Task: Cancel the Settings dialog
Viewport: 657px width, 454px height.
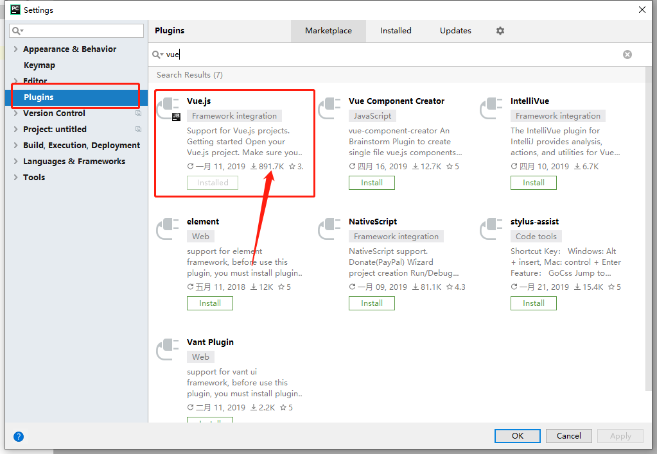Action: tap(568, 435)
